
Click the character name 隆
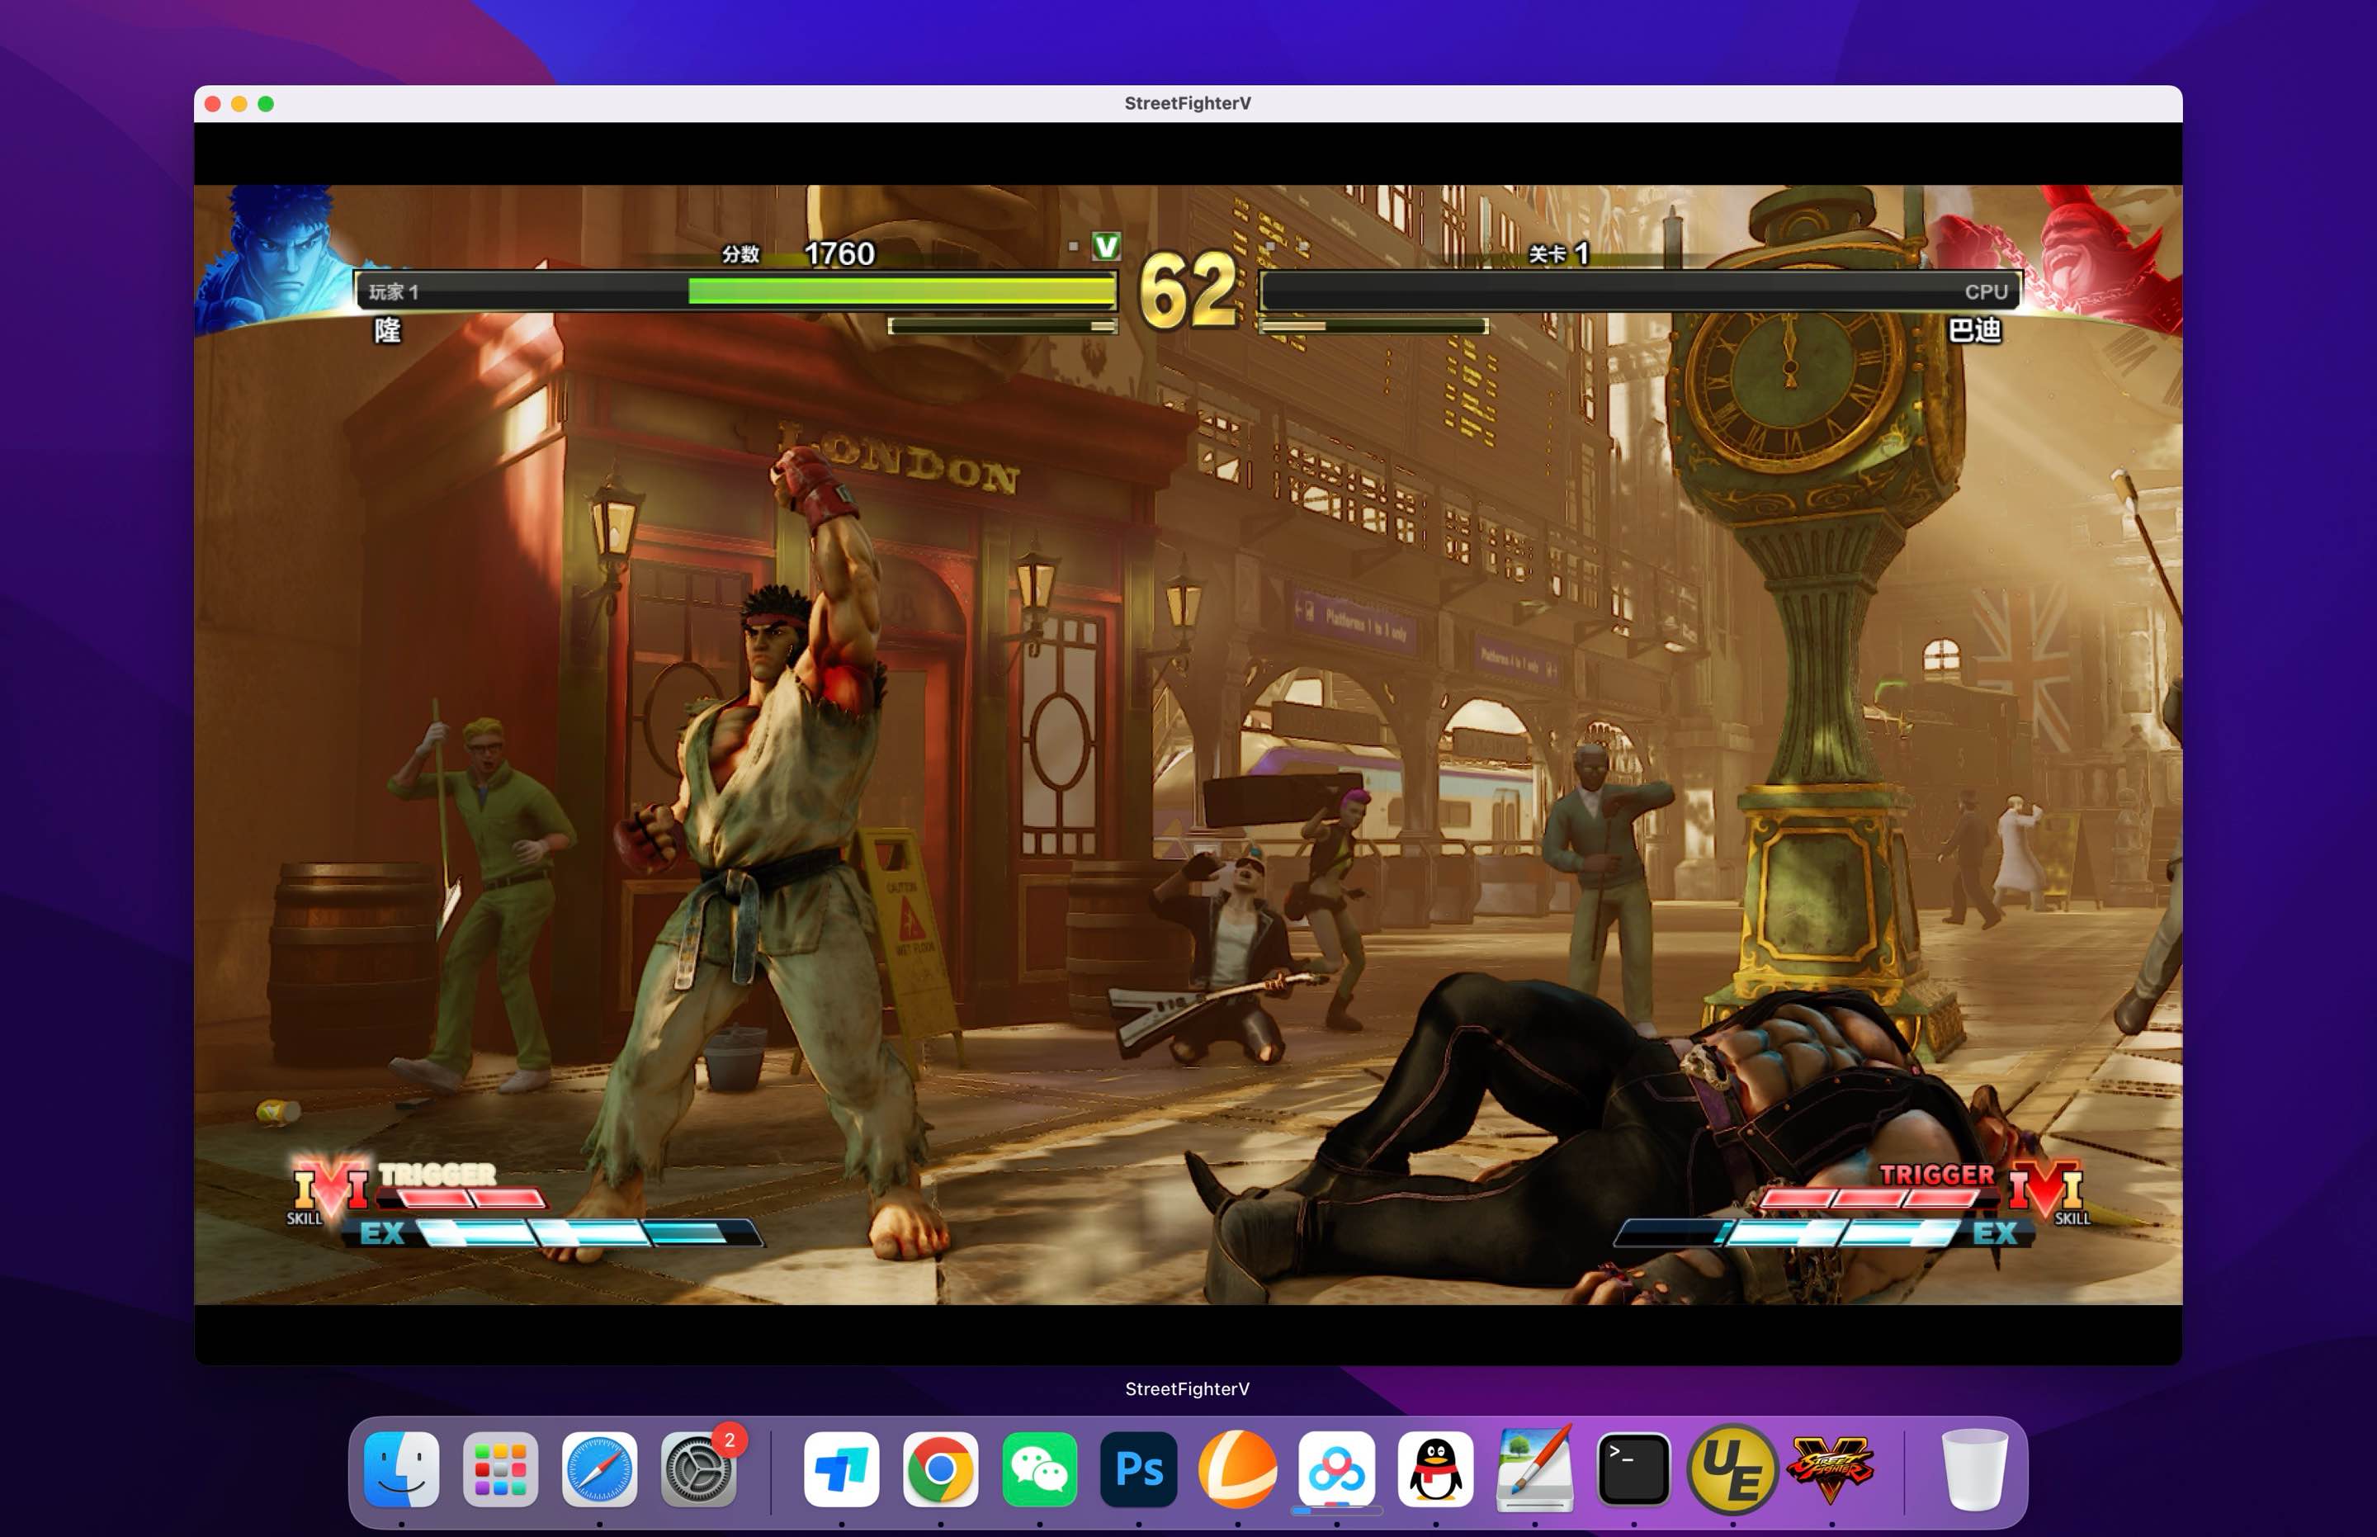pos(387,329)
